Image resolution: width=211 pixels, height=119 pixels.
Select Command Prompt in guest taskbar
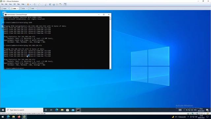click(78, 110)
